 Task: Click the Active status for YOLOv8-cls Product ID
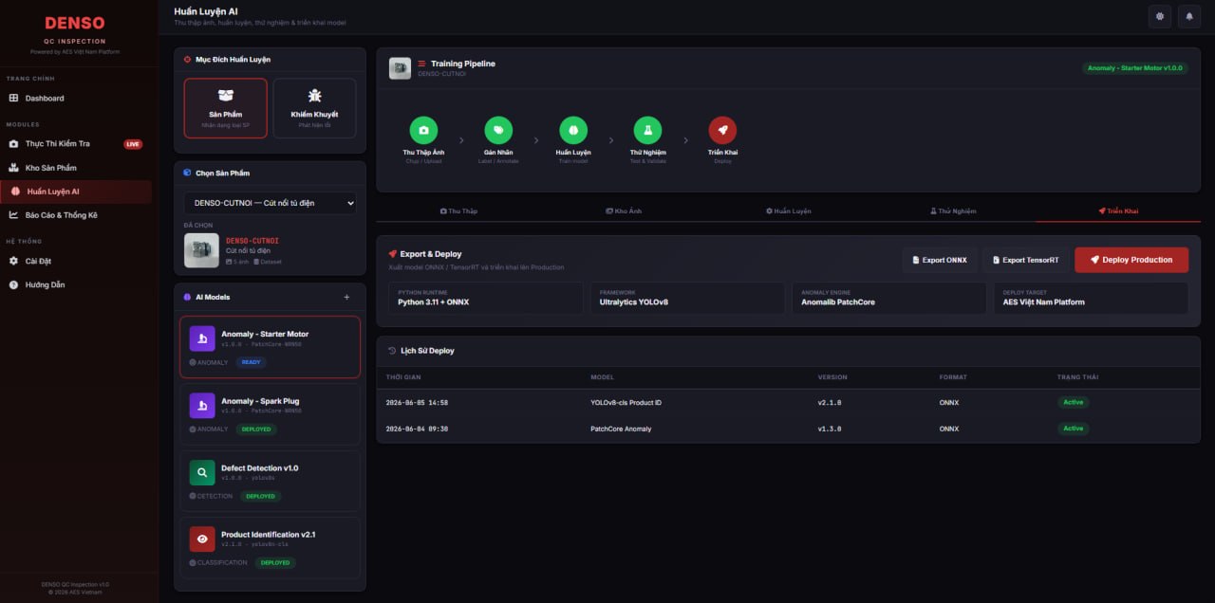[1073, 402]
